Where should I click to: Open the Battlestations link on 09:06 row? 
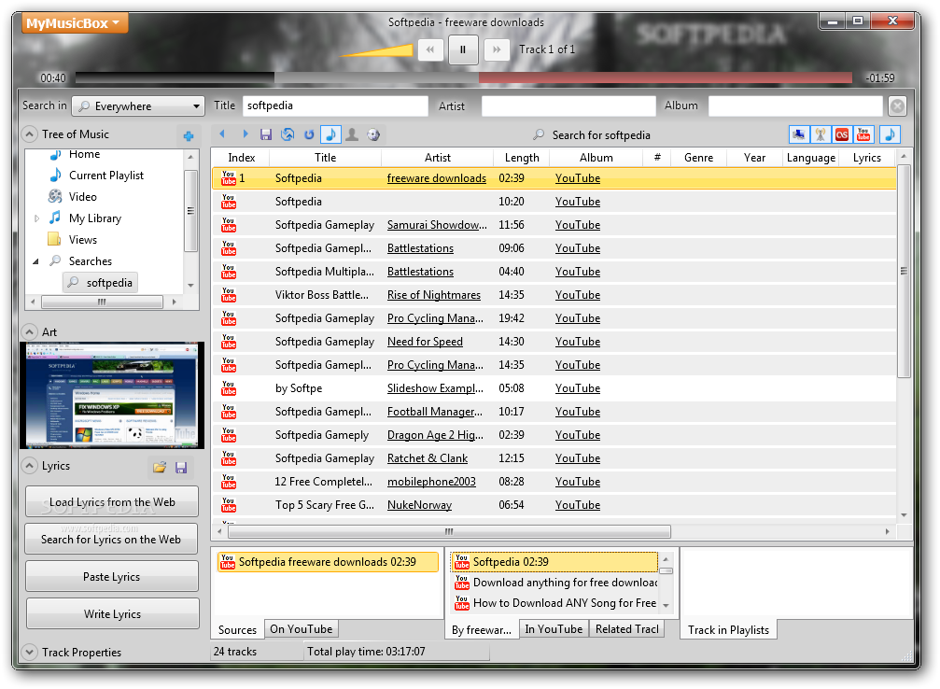[420, 248]
